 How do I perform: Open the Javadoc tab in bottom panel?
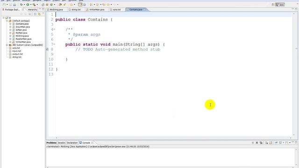(x=61, y=143)
